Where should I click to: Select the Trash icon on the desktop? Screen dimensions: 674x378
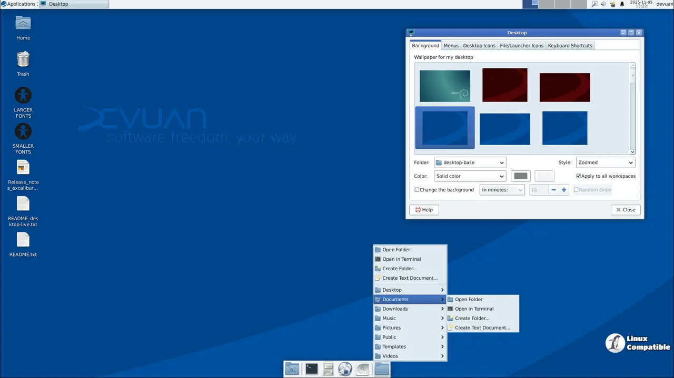point(23,59)
